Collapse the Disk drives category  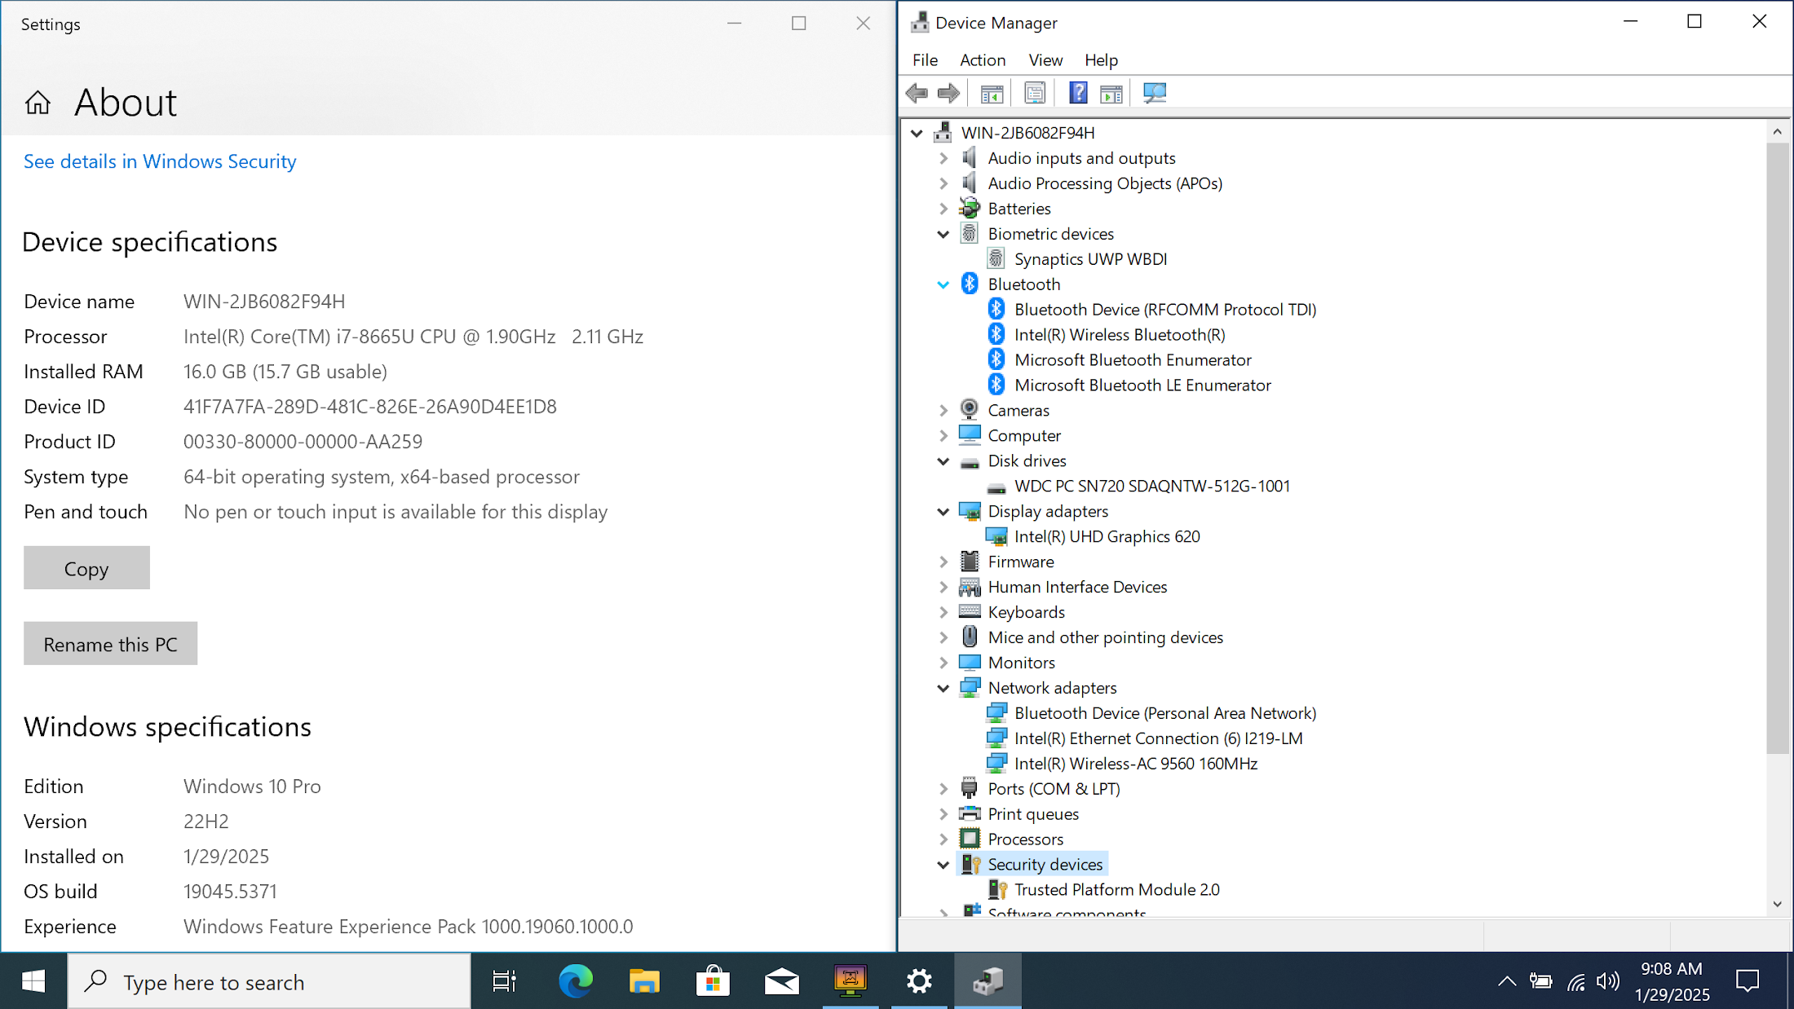click(x=943, y=461)
